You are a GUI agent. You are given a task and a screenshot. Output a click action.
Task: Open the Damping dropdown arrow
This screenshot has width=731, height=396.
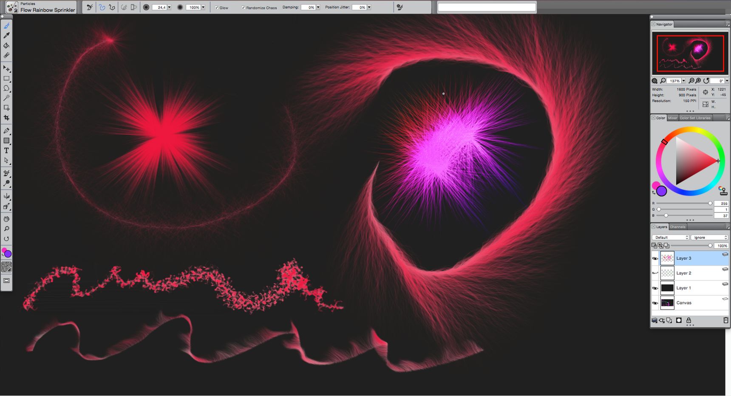point(318,7)
